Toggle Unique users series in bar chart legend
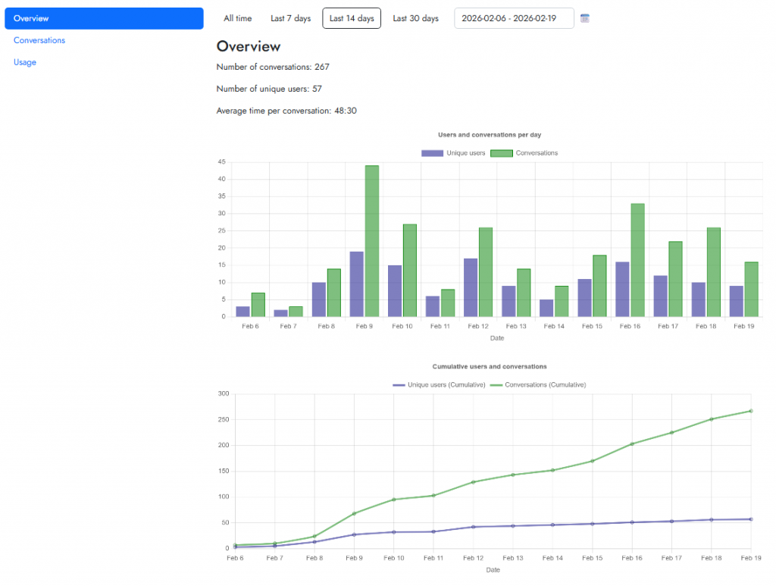Screen dimensions: 776x586 click(453, 153)
